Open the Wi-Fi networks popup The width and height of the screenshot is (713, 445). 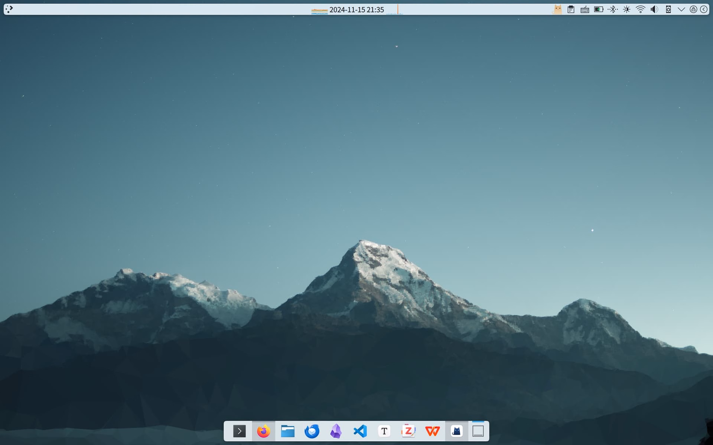tap(641, 9)
